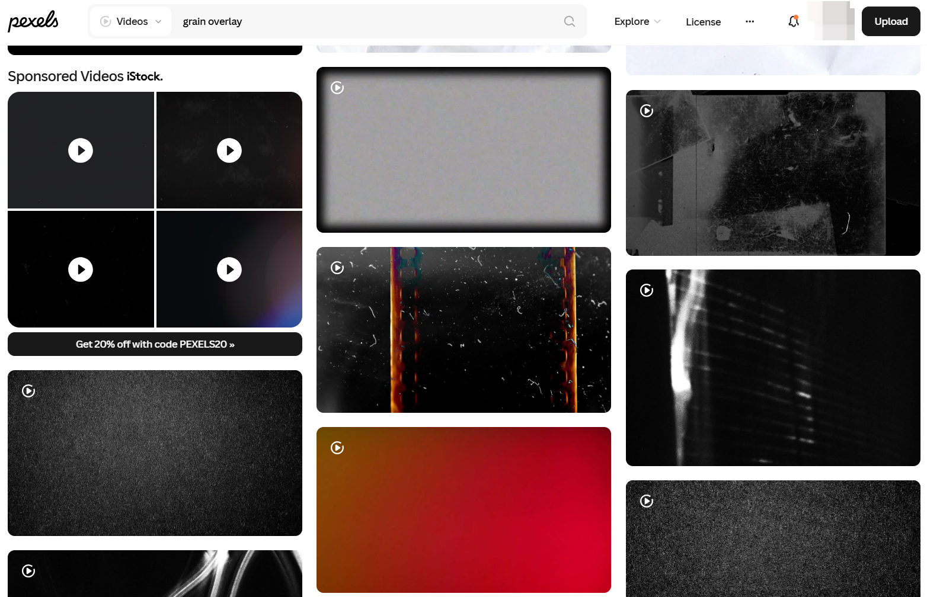Click the video camera icon in the search selector

(106, 21)
